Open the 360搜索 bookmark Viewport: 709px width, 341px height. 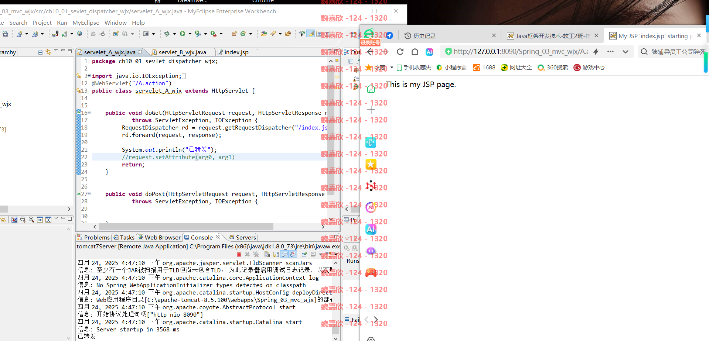click(553, 68)
